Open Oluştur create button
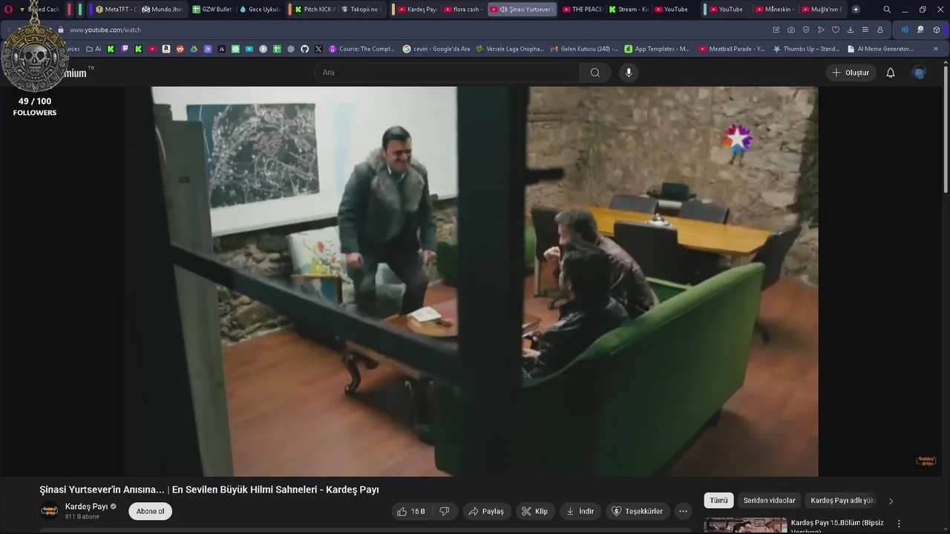Viewport: 950px width, 534px height. coord(851,73)
